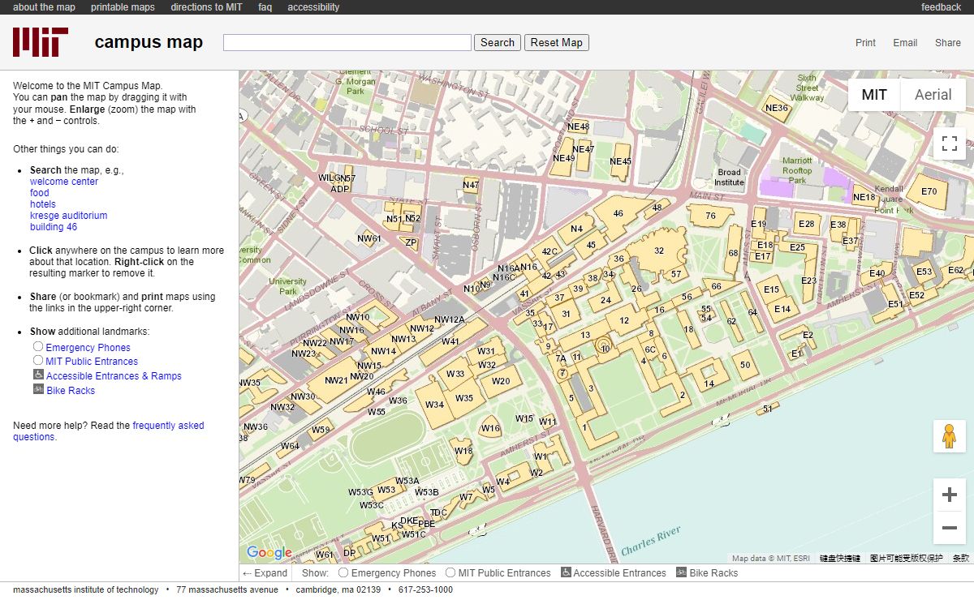Open printable maps page
Viewport: 974px width, 600px height.
click(x=123, y=7)
